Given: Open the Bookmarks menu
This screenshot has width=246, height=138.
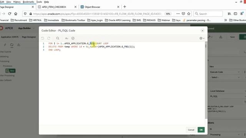Looking at the screenshot, I should point(28,2).
